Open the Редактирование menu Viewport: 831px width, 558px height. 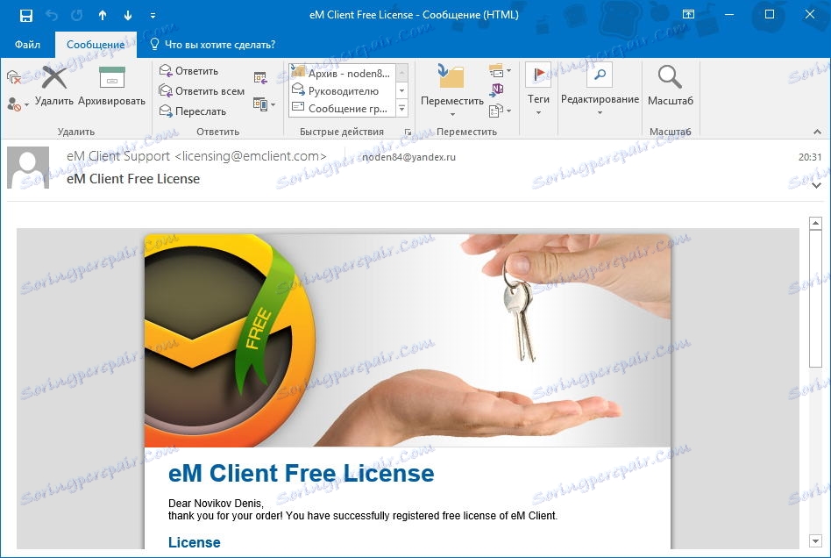coord(600,89)
